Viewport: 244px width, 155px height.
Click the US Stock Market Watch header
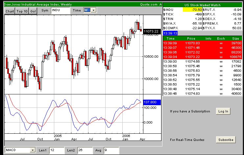[202, 5]
